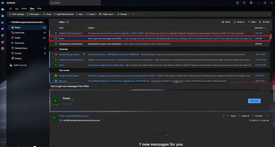275x147 pixels.
Task: Open Subscriptions 6 got a new submission email
Action: coord(160,44)
